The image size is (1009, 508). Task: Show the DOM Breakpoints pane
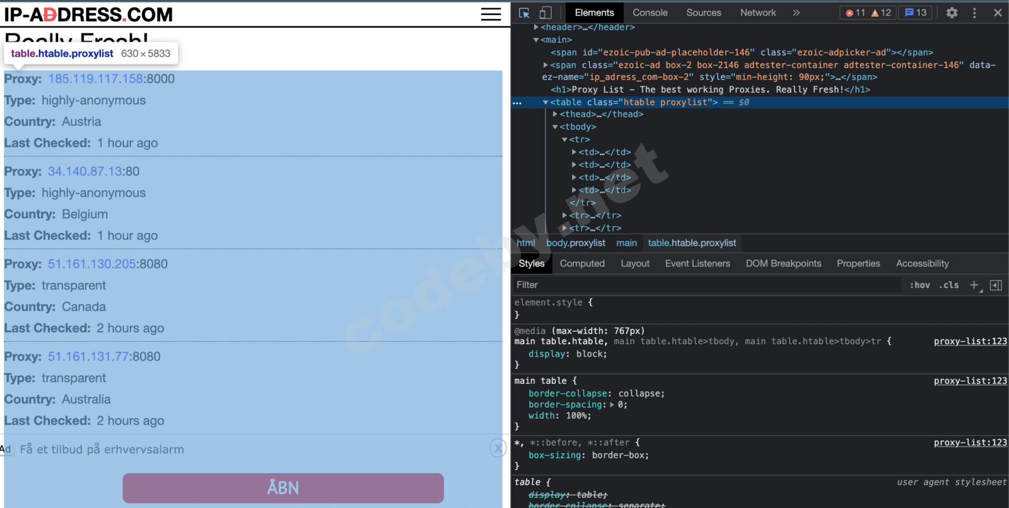783,263
